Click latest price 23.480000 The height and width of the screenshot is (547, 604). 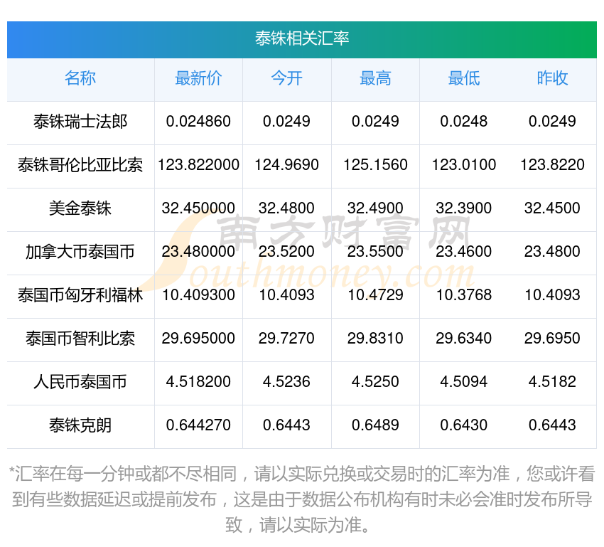point(198,252)
